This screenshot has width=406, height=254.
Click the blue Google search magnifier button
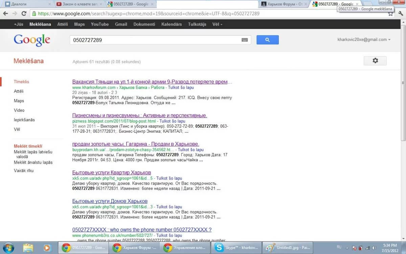pos(267,40)
